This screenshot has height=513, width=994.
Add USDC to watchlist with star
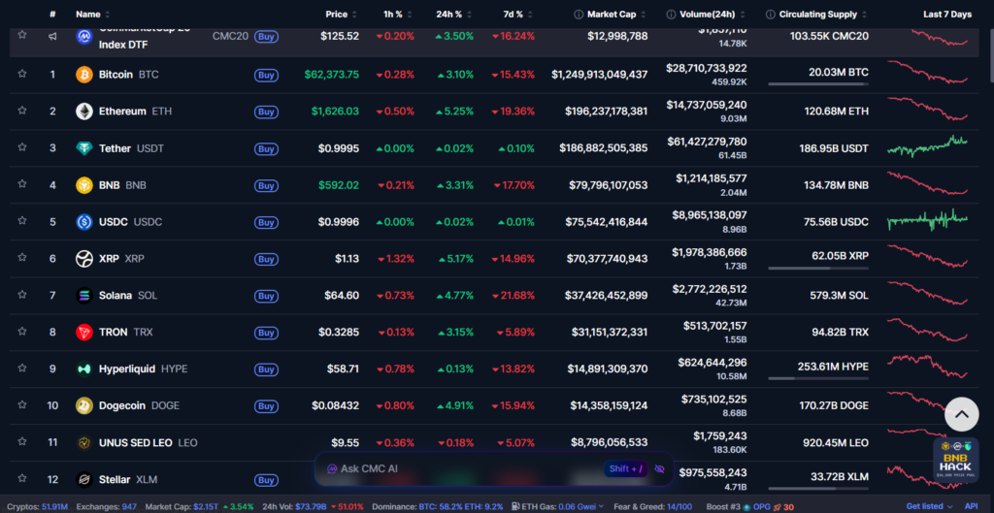(22, 220)
